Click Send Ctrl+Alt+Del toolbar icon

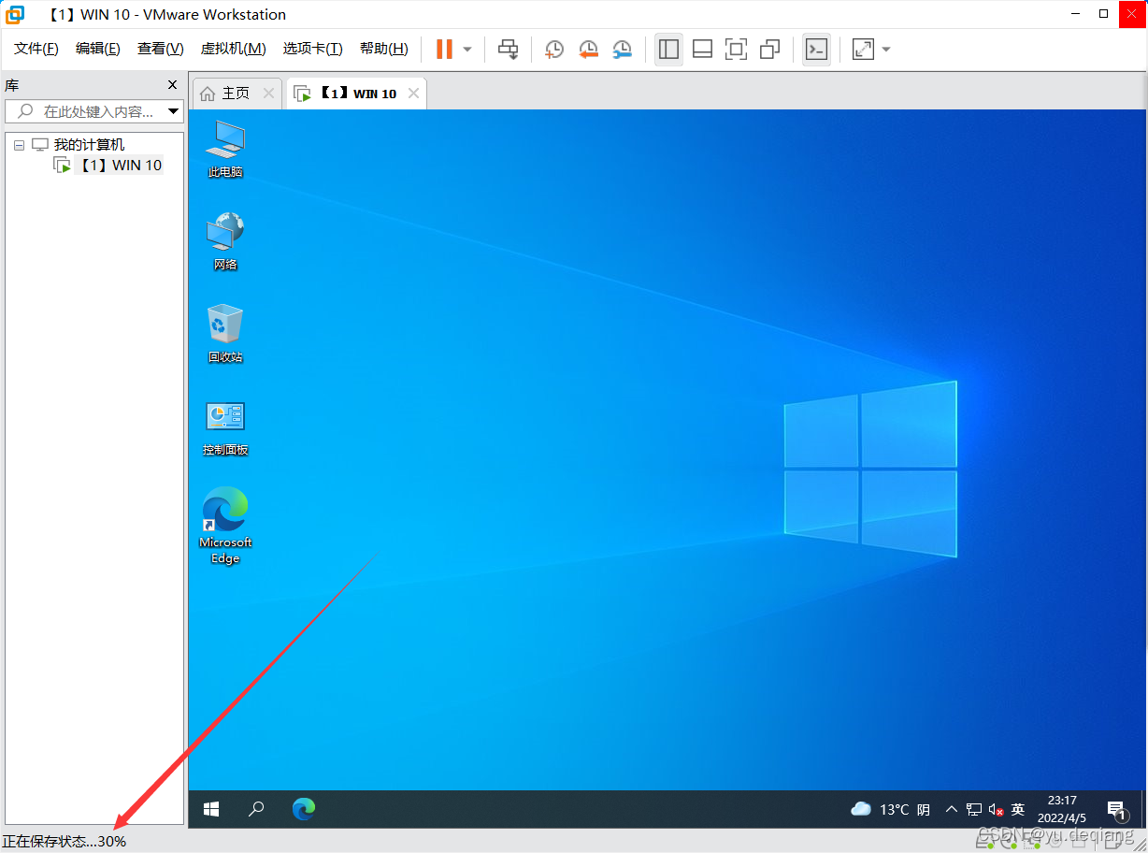point(508,49)
